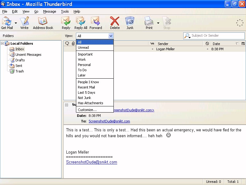246x185 pixels.
Task: Choose Work from the View list
Action: coord(95,60)
